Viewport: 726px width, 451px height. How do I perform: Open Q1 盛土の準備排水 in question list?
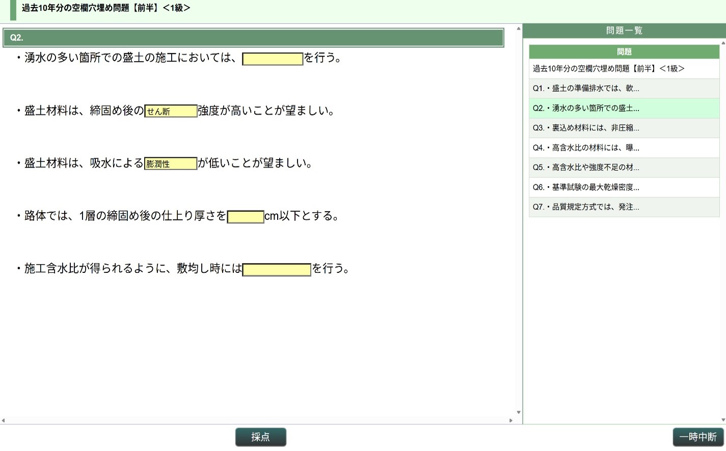click(x=624, y=88)
